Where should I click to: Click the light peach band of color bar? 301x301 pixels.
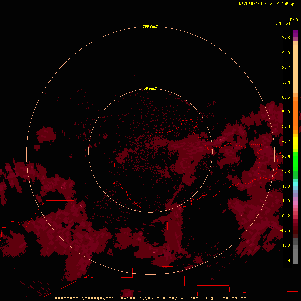tap(295, 69)
